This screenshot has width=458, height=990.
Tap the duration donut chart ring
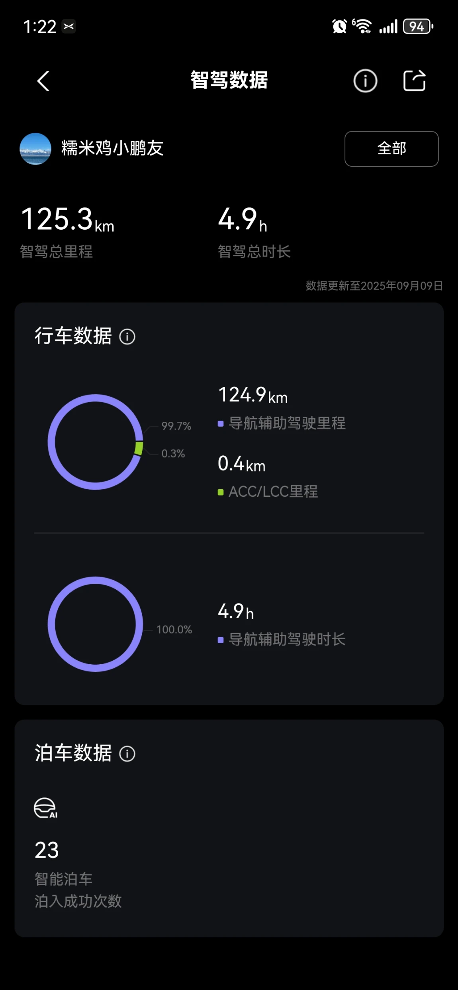[96, 624]
